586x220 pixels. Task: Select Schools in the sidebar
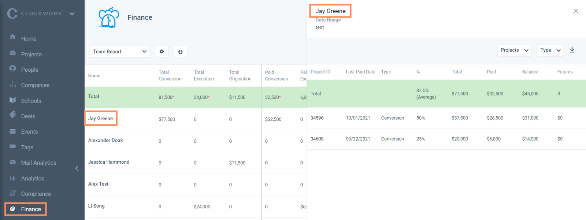click(31, 101)
